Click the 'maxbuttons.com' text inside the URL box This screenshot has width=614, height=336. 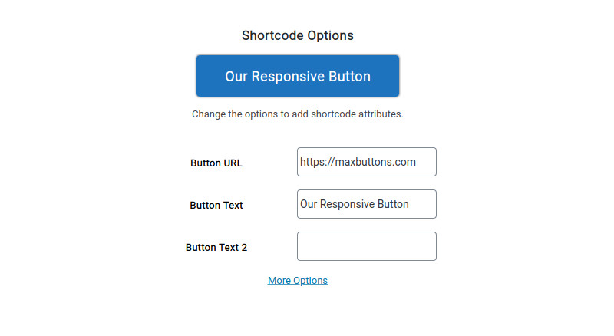click(x=375, y=162)
